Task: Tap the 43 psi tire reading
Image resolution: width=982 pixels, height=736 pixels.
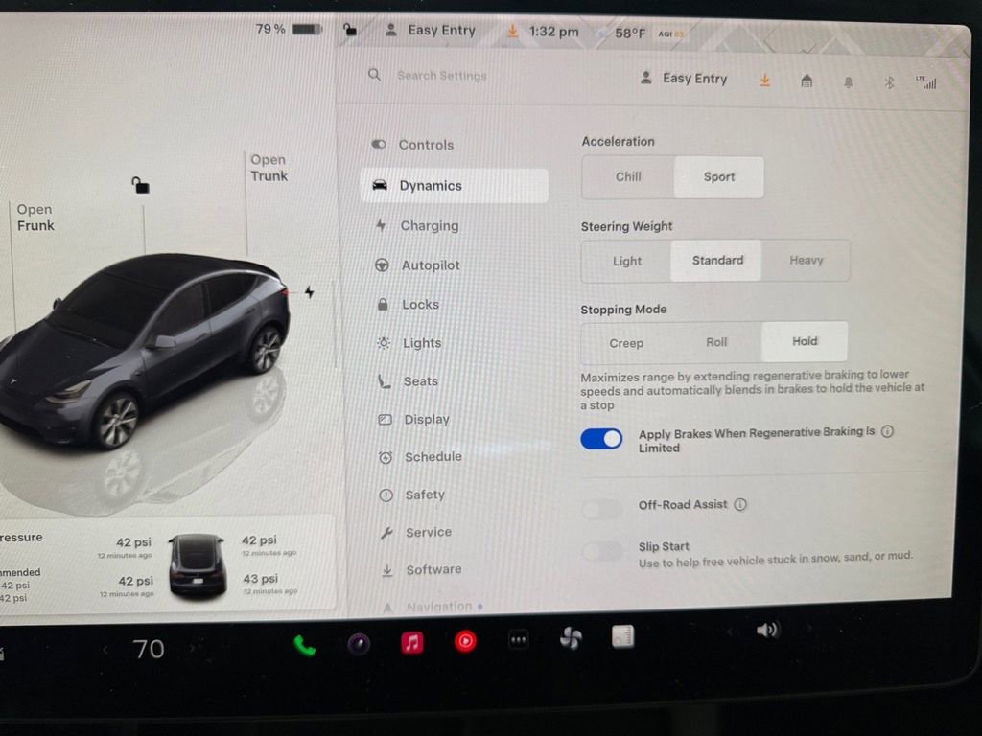Action: point(261,579)
